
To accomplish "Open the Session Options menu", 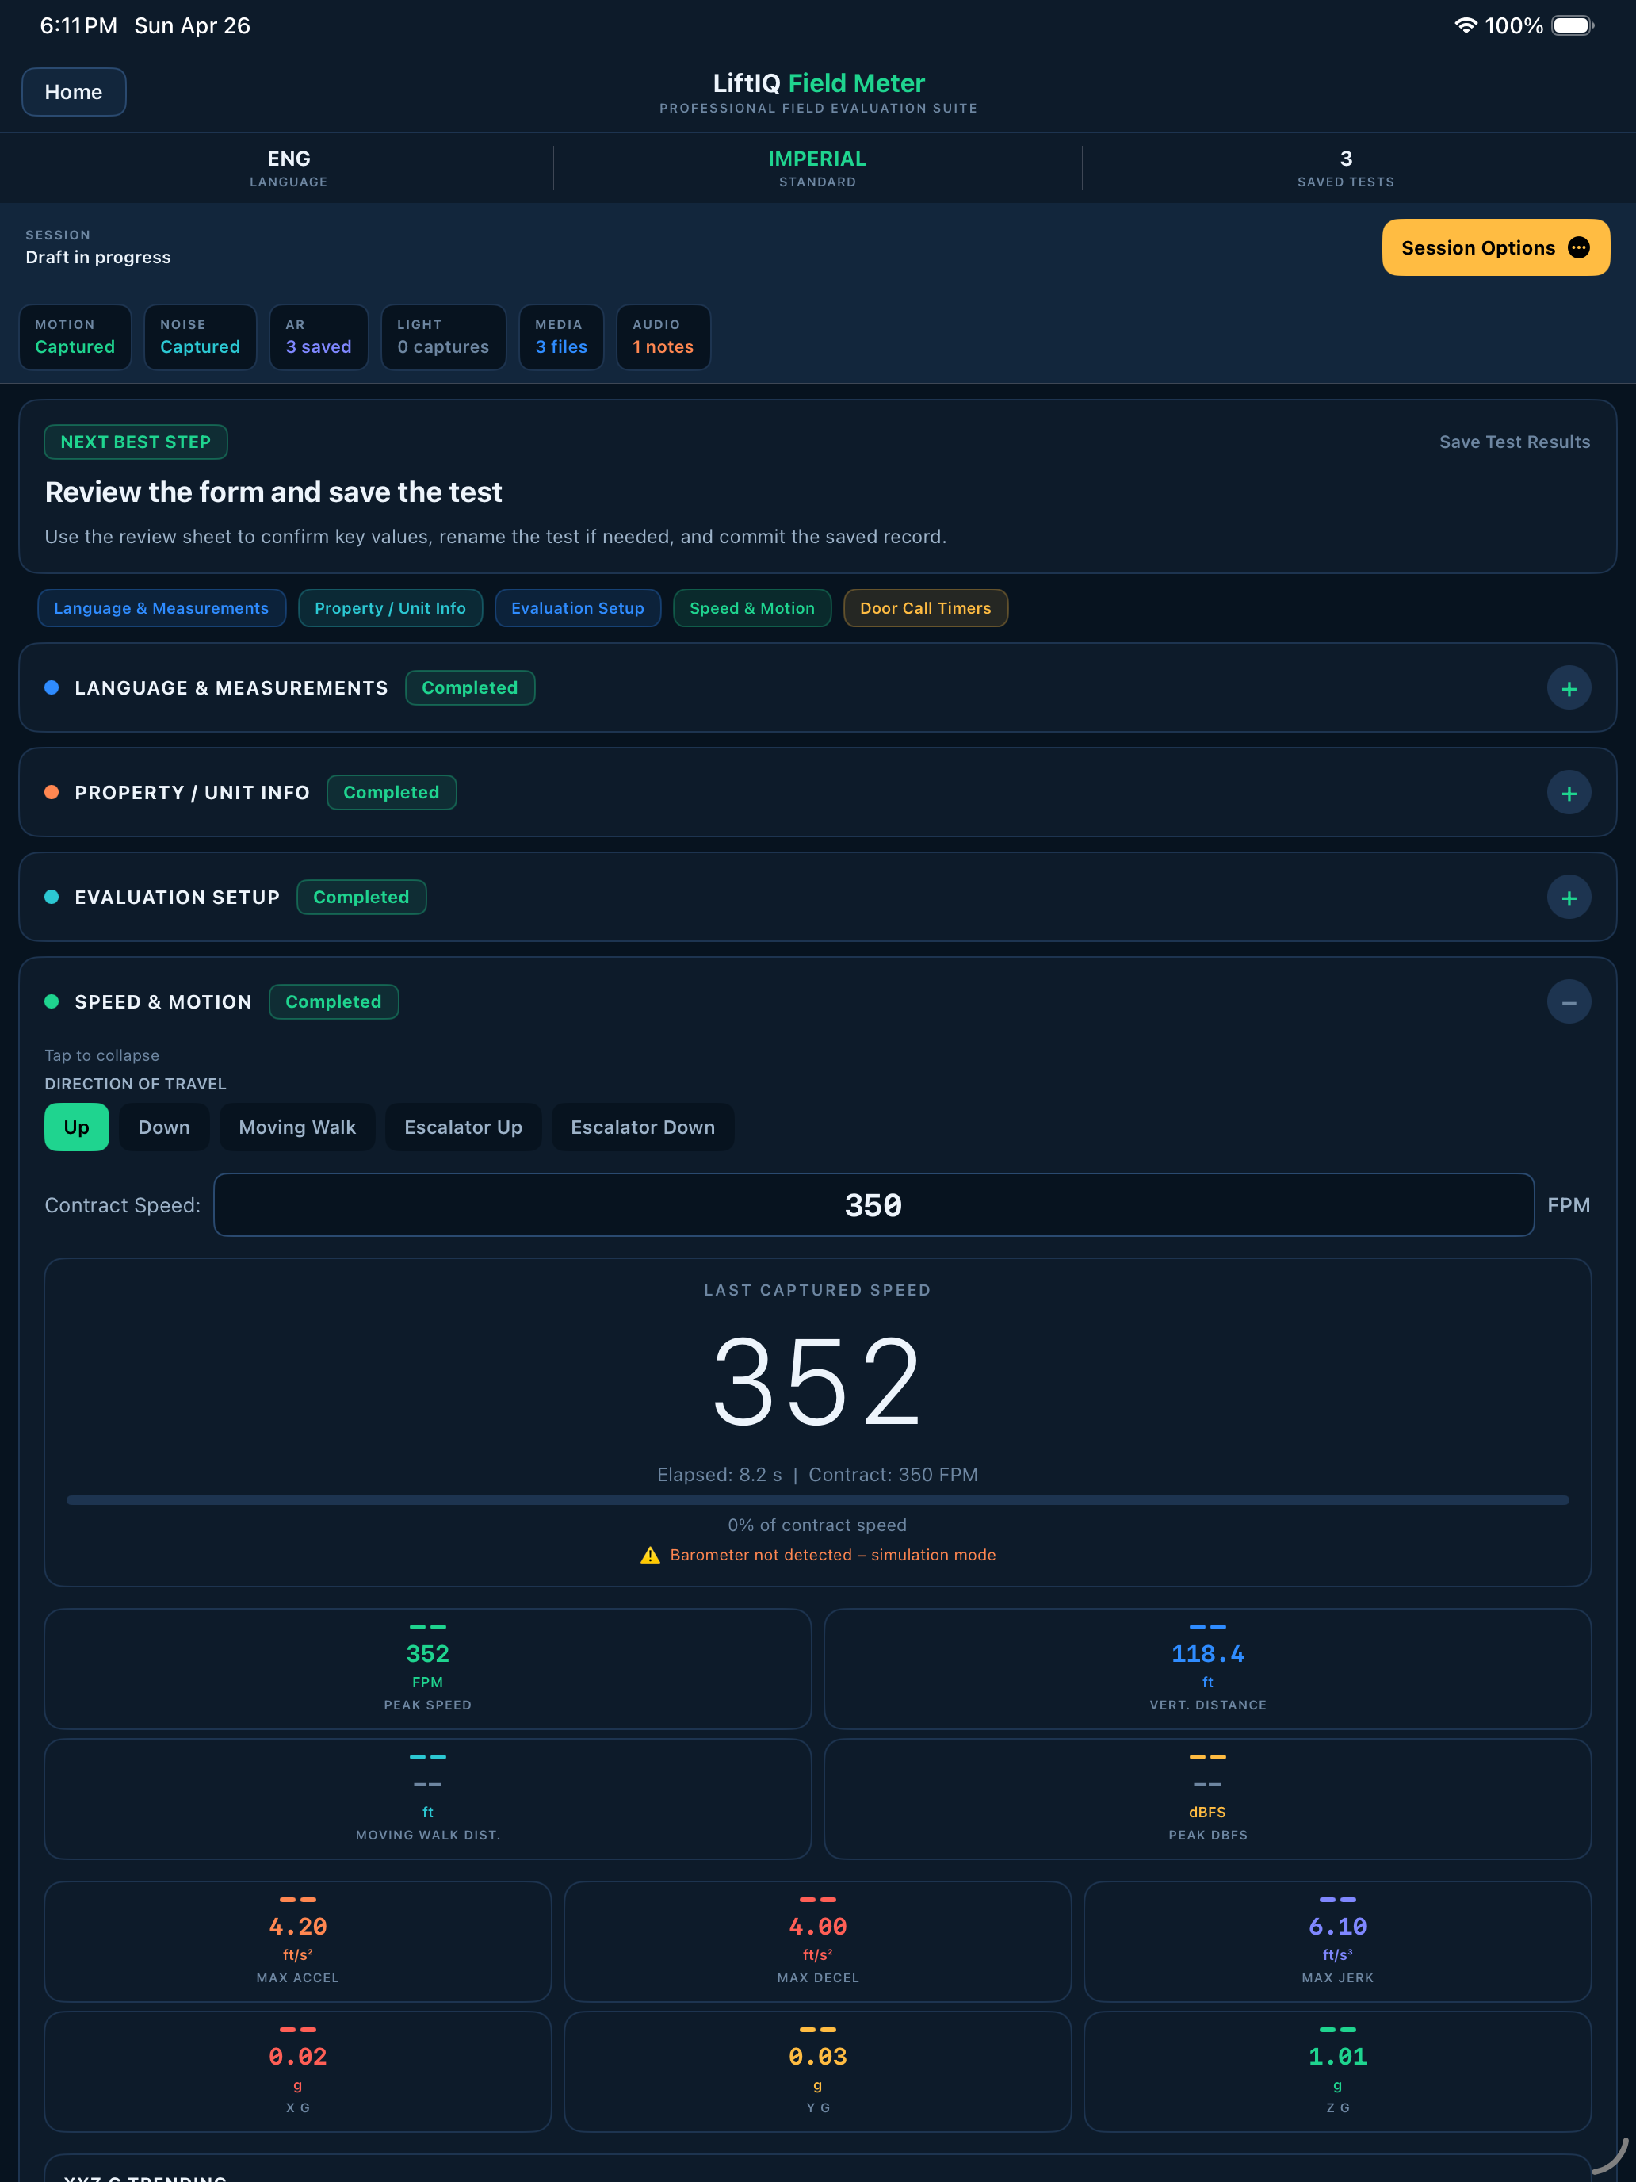I will point(1495,247).
